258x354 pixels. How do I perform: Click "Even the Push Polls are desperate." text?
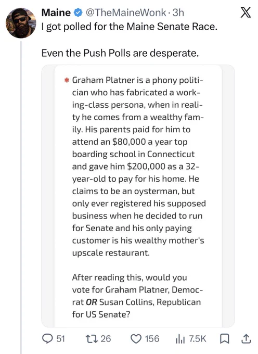coord(120,53)
